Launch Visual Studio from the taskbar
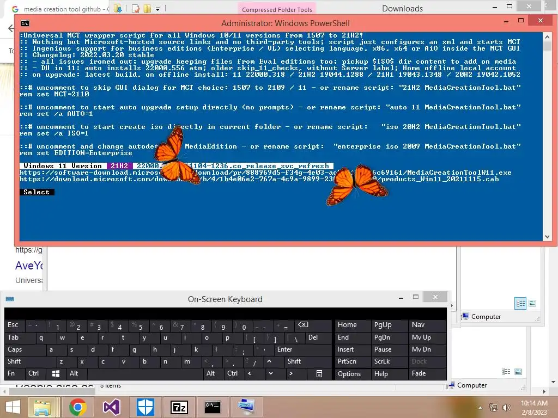This screenshot has height=418, width=558. 111,407
